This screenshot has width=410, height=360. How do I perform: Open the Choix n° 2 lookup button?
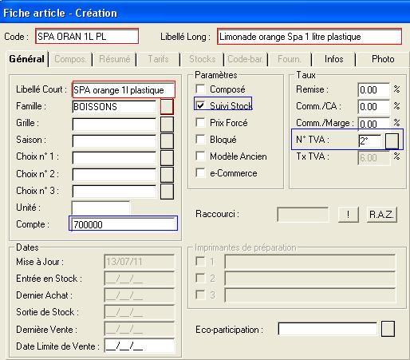click(167, 175)
